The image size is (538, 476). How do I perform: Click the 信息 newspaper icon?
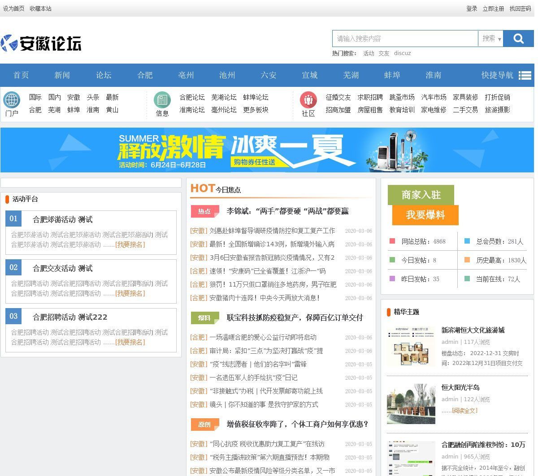click(x=162, y=100)
